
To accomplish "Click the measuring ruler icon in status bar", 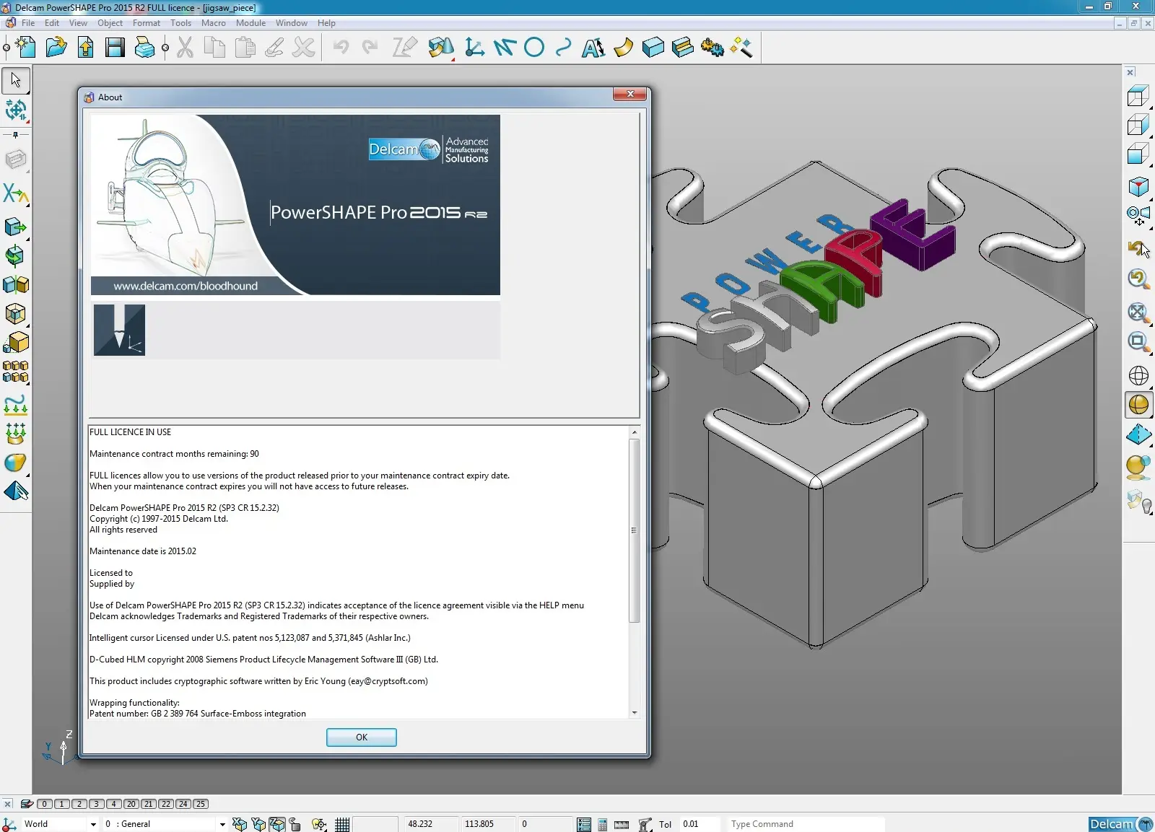I will [622, 824].
